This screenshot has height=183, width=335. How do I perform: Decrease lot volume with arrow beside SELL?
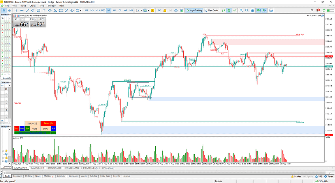21,19
